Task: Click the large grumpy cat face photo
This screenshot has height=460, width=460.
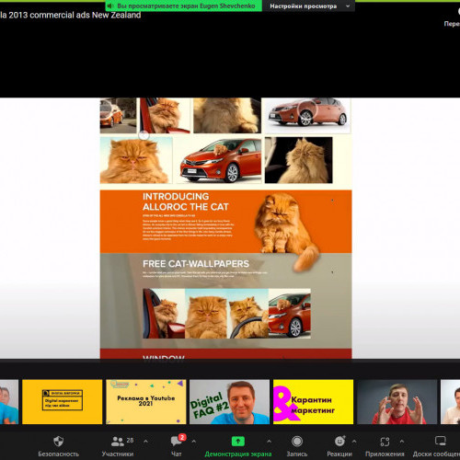Action: (136, 160)
